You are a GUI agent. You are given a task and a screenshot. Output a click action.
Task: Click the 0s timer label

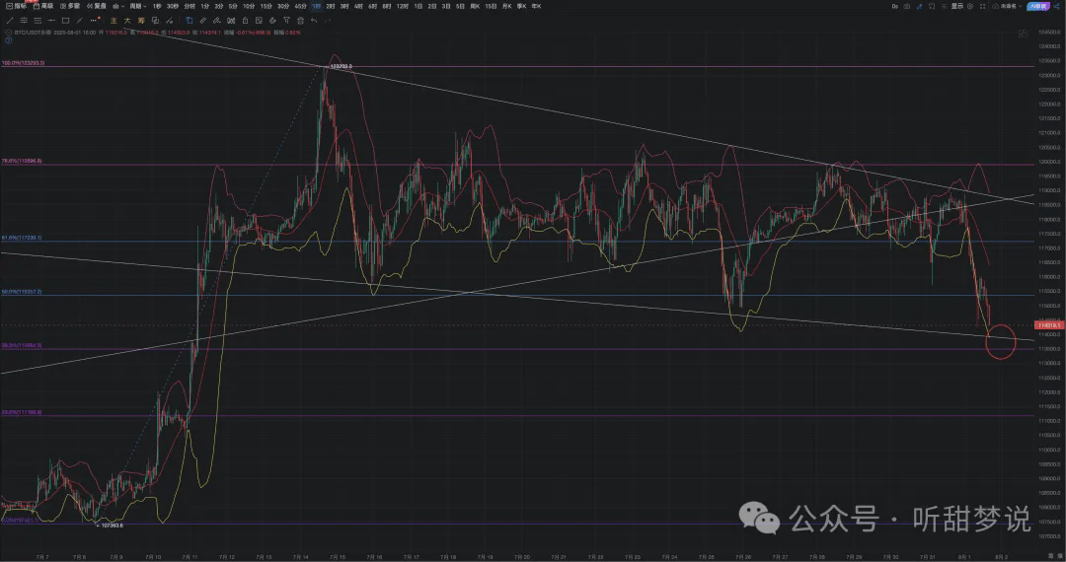click(x=894, y=6)
